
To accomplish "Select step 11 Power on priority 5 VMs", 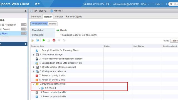I will point(53,96).
